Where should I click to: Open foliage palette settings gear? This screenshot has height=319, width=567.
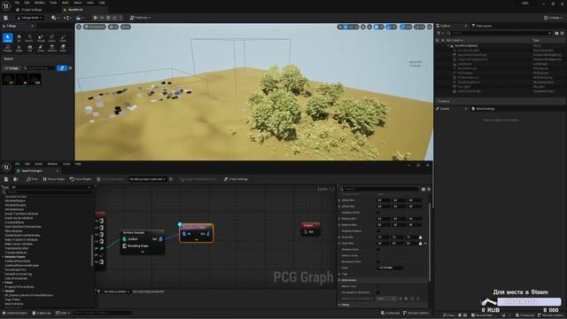70,68
